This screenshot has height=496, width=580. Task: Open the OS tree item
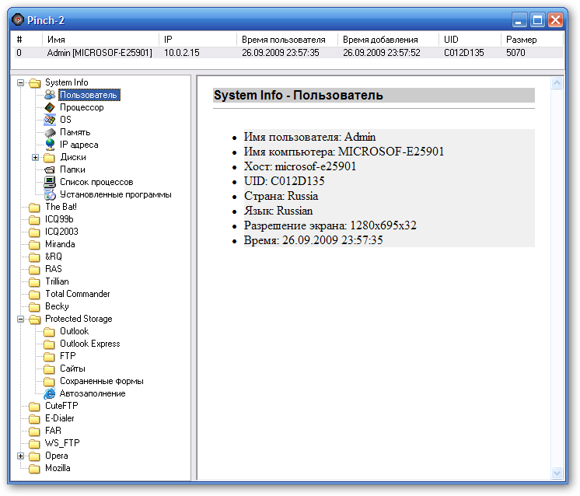click(x=65, y=120)
